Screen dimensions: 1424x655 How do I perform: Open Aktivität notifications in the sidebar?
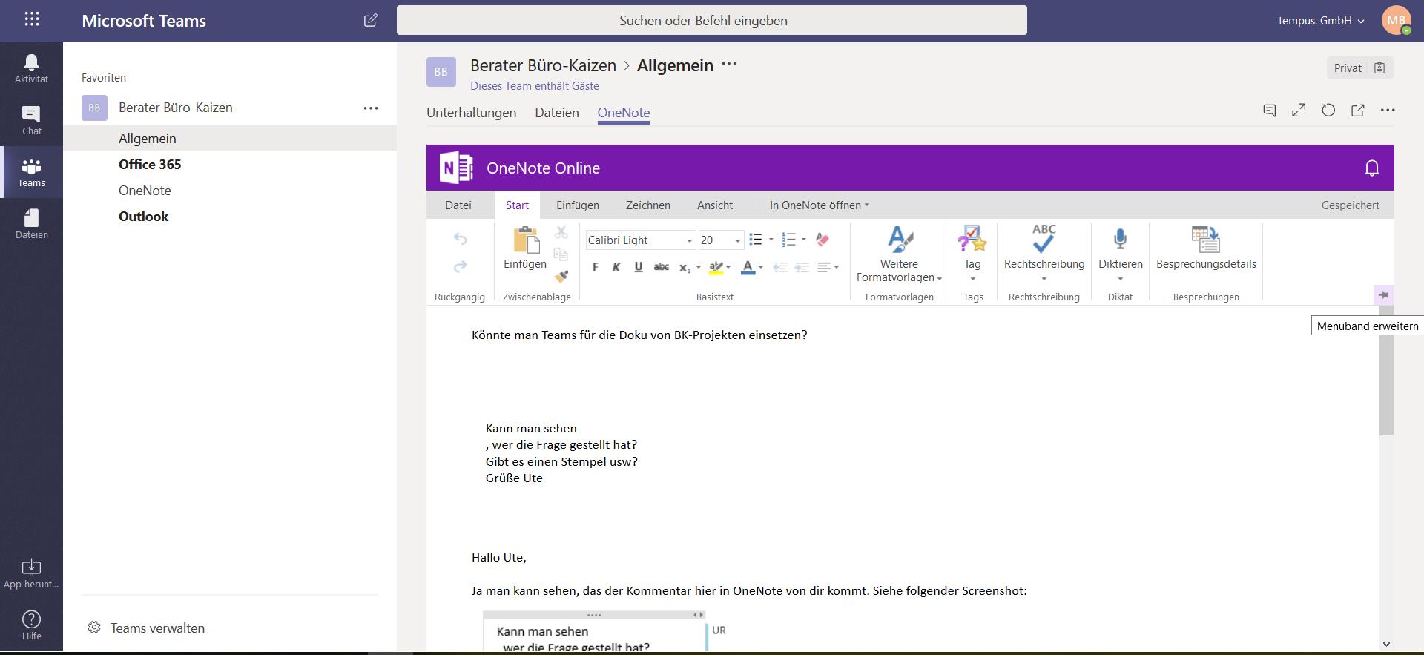point(31,68)
